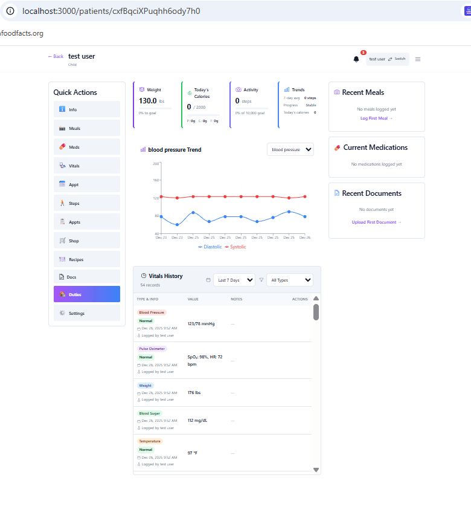
Task: Click the notification bell with red badge
Action: 356,59
